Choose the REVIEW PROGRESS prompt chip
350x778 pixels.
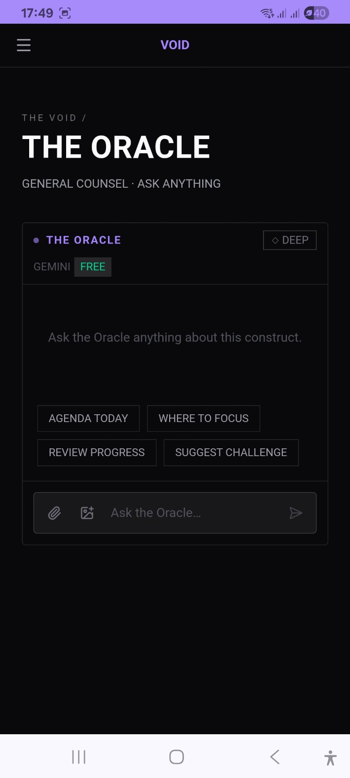point(97,452)
